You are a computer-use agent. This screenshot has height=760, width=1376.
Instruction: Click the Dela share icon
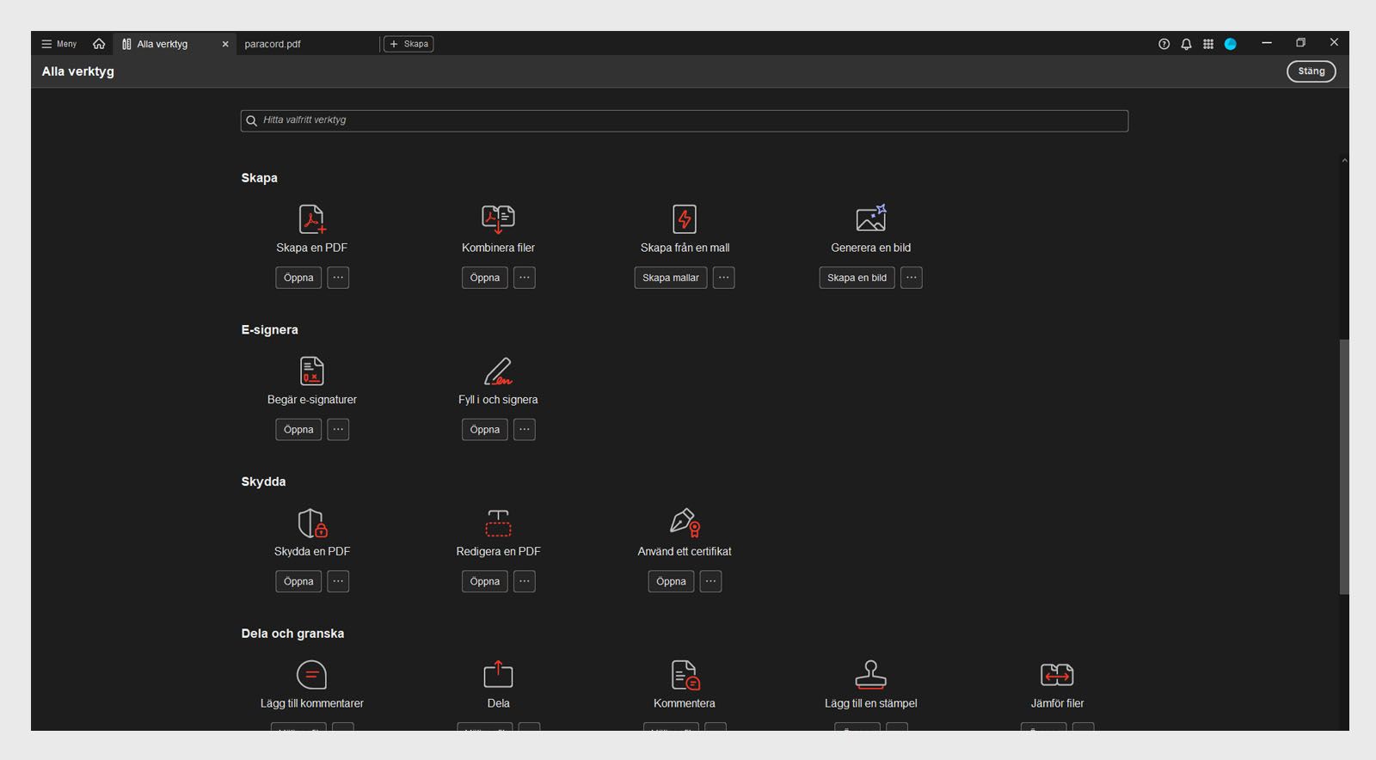pos(498,674)
